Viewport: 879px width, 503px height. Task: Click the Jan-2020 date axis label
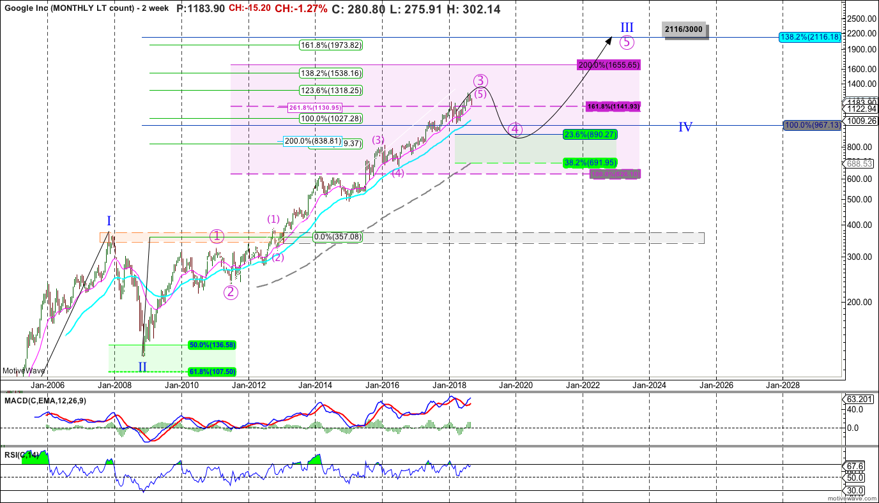pos(516,385)
